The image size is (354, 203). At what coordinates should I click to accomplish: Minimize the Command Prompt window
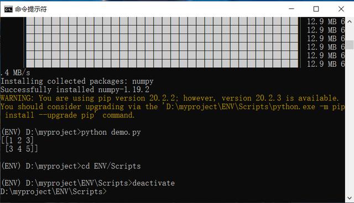(x=291, y=9)
